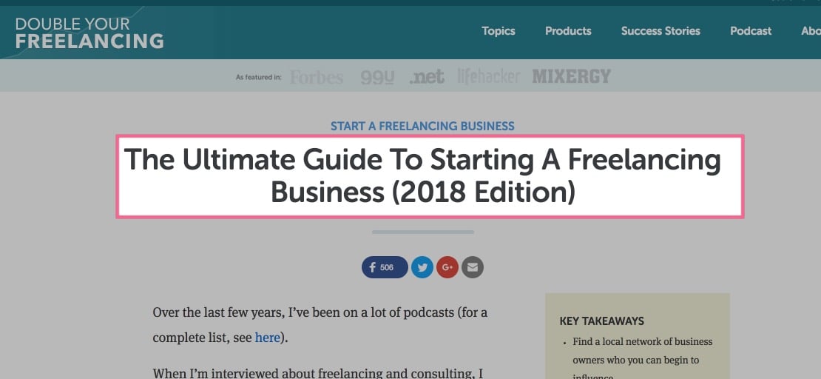Viewport: 821px width, 379px height.
Task: Open the Podcast nav item
Action: point(751,31)
